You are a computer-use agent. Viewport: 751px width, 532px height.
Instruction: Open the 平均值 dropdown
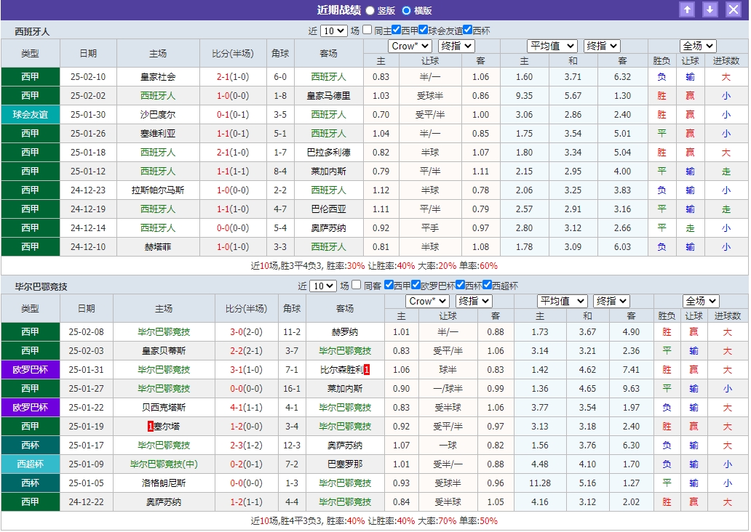552,45
